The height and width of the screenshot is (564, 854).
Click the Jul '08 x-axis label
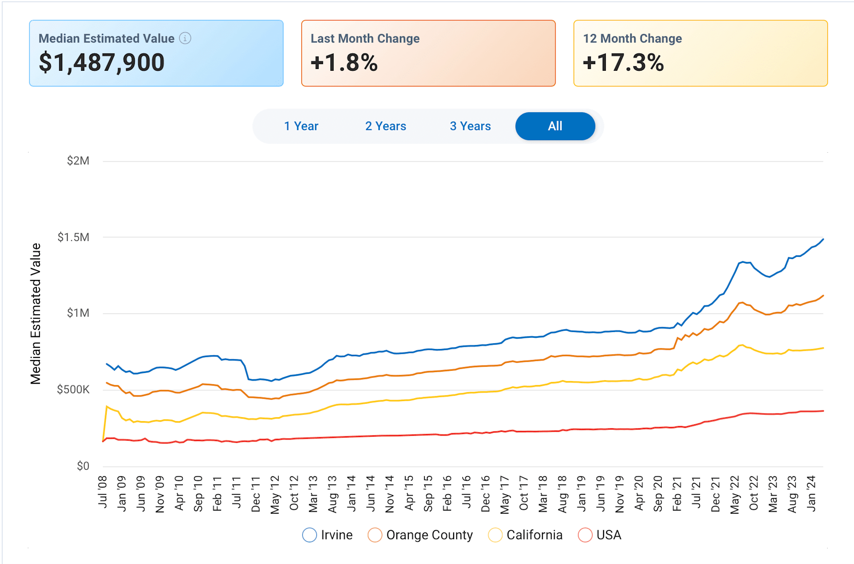tap(103, 491)
